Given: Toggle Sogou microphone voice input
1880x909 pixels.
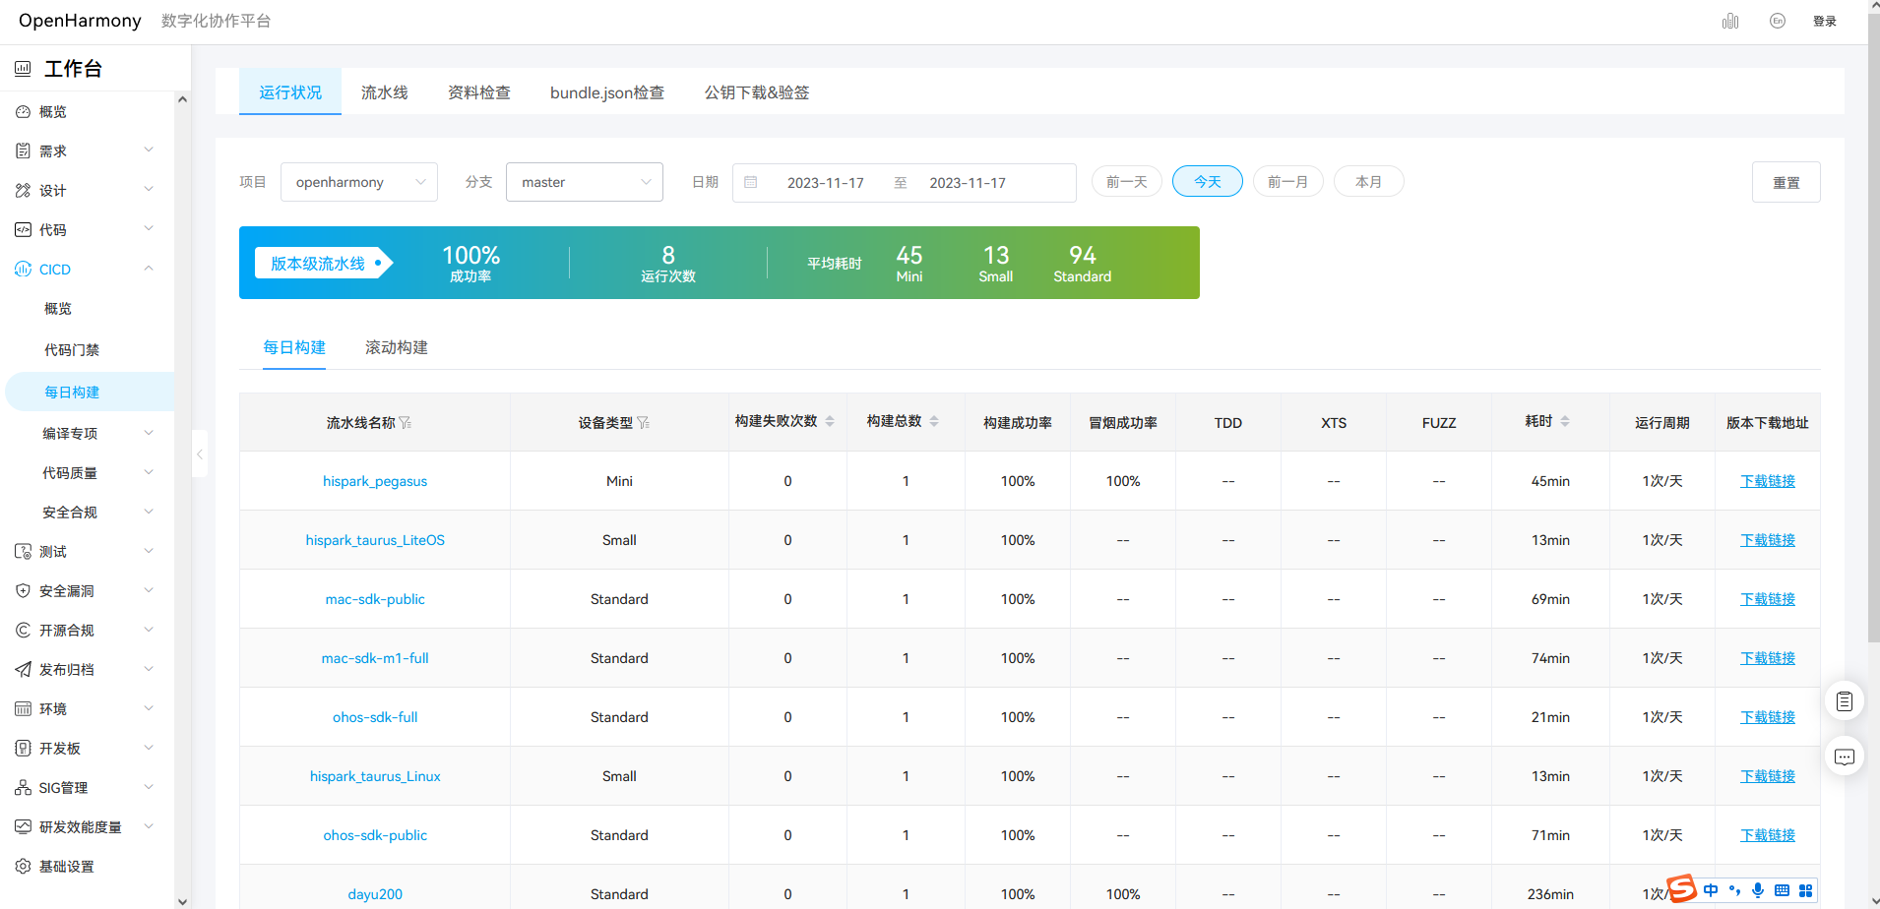Looking at the screenshot, I should coord(1758,890).
